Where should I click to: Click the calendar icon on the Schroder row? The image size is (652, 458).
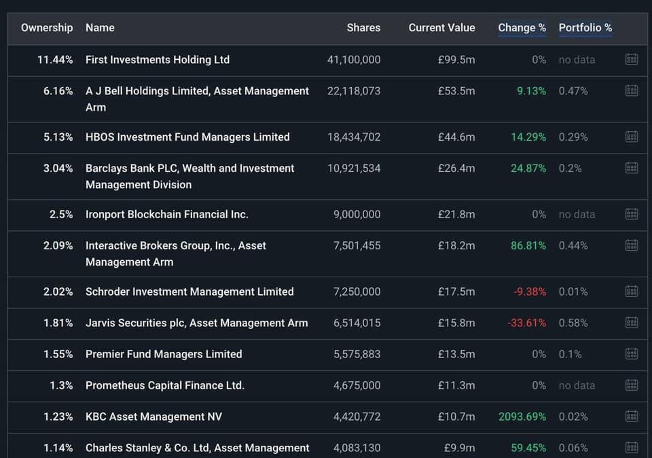632,291
